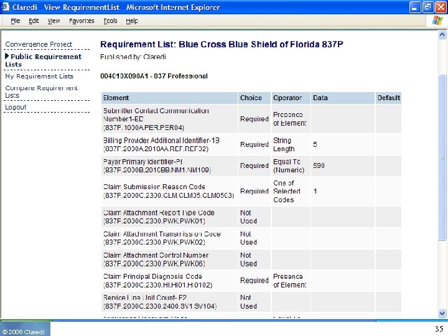448x336 pixels.
Task: Go to My Requirement Lists
Action: tap(39, 77)
